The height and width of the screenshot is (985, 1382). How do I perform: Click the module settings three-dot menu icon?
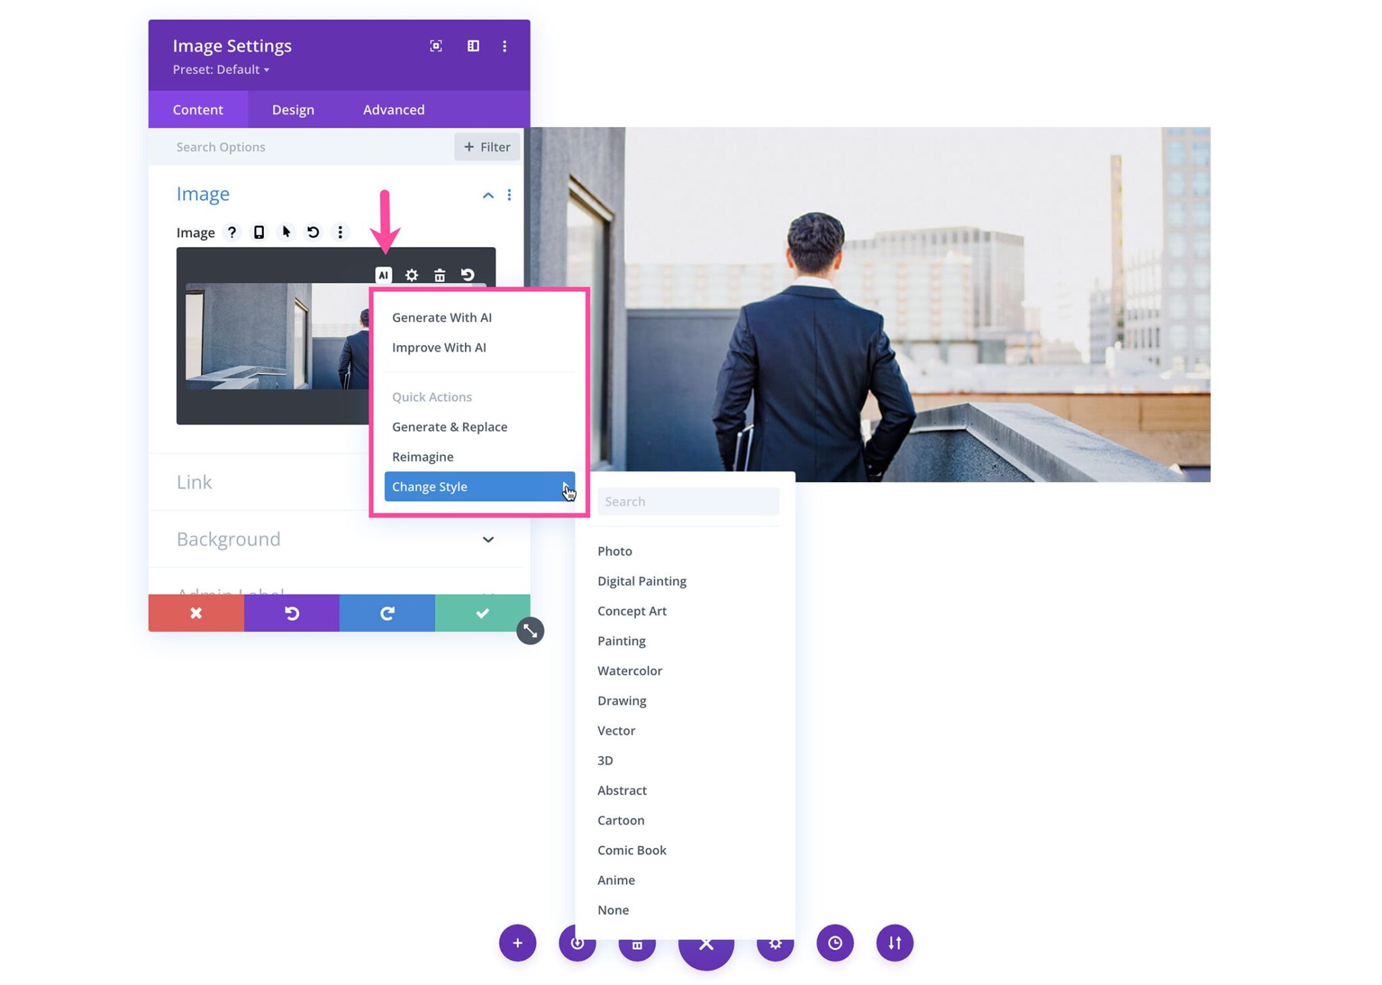click(505, 45)
